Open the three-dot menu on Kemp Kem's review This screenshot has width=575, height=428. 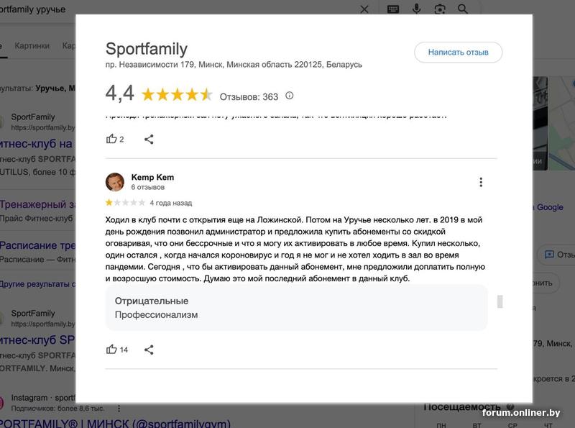pyautogui.click(x=481, y=182)
